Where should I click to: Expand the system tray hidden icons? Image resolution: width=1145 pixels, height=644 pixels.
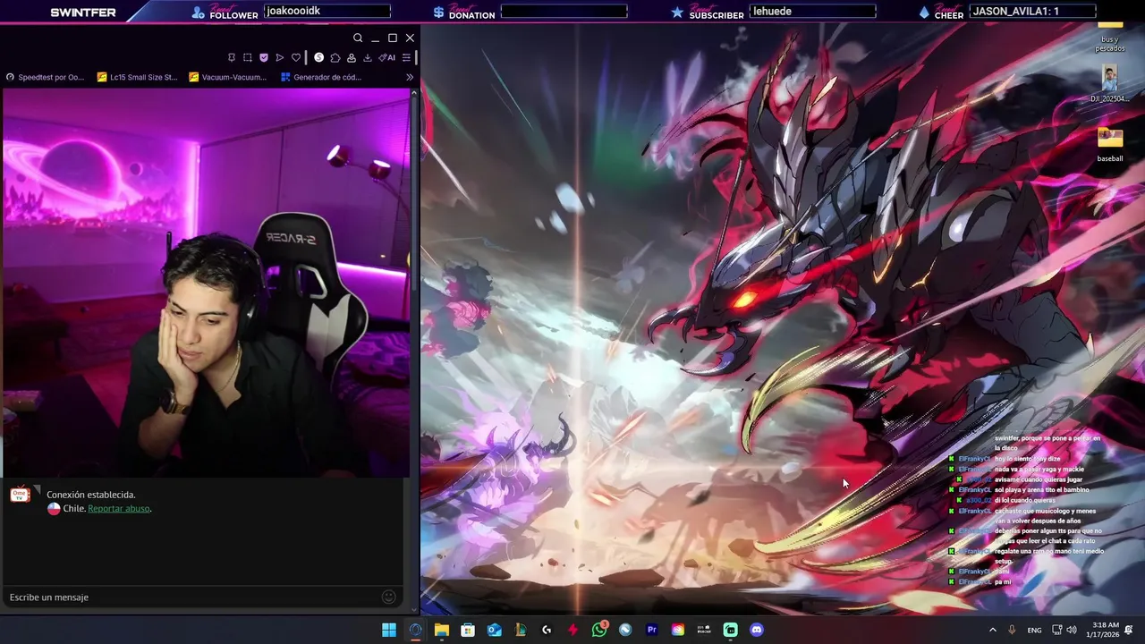pos(992,630)
